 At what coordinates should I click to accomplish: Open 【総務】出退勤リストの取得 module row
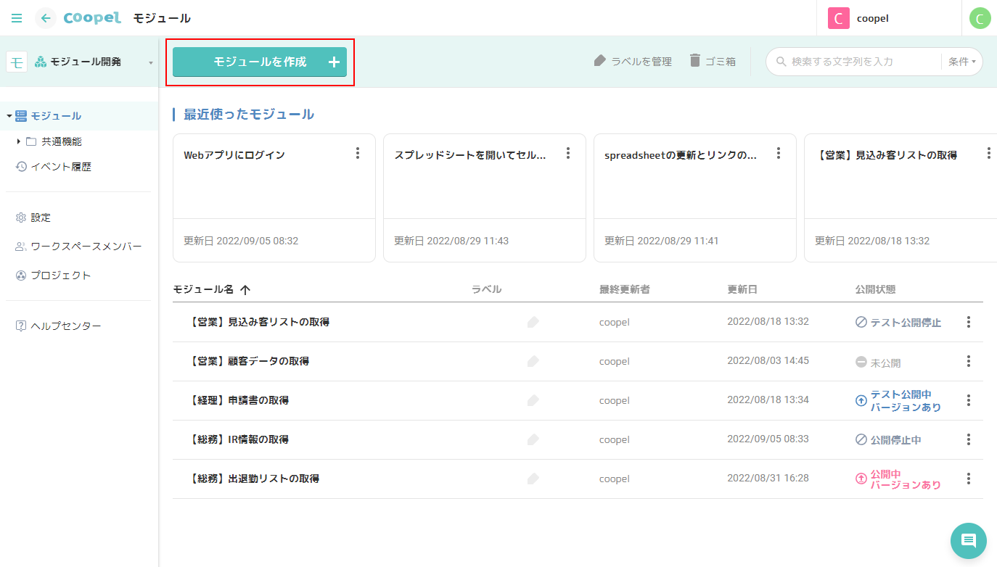click(578, 479)
